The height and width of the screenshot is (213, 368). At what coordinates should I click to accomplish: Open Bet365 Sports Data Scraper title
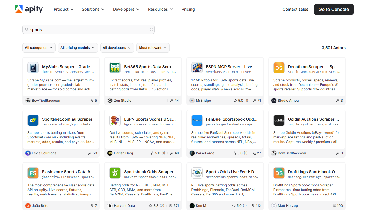point(149,67)
